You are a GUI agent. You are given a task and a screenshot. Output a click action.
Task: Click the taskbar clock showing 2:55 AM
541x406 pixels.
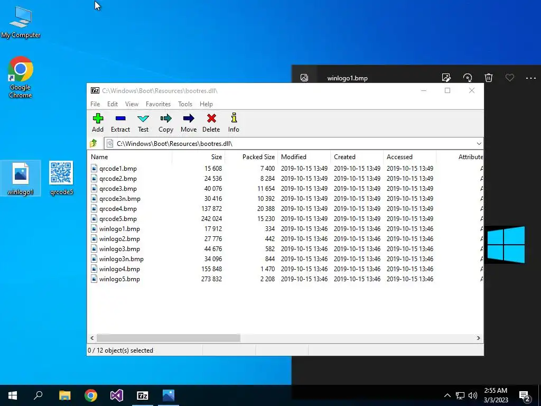tap(496, 395)
